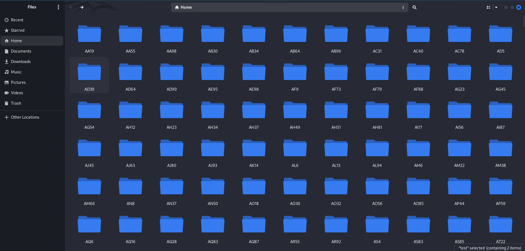Select Home in the sidebar
The image size is (525, 251).
click(32, 41)
